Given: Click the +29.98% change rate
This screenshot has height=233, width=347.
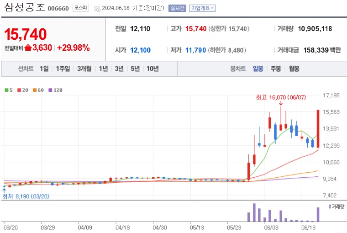Looking at the screenshot, I should pos(74,48).
